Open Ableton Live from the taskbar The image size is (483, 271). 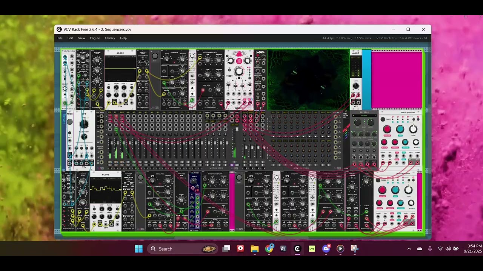click(312, 249)
